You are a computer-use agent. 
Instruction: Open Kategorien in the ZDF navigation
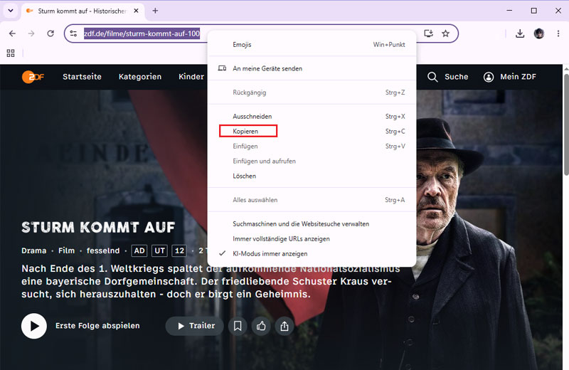140,77
